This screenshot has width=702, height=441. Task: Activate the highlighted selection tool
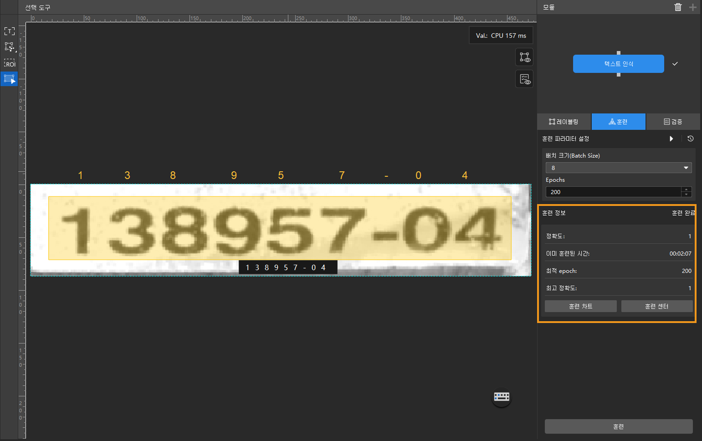9,79
